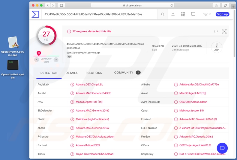The height and width of the screenshot is (160, 237).
Task: Switch to the RELATIONS tab
Action: click(94, 73)
